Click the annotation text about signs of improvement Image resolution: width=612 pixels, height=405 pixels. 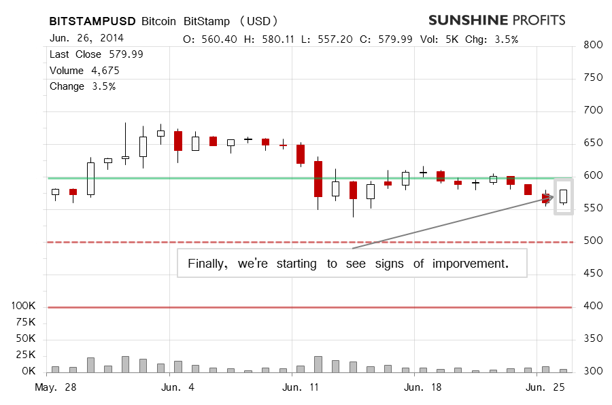point(348,264)
